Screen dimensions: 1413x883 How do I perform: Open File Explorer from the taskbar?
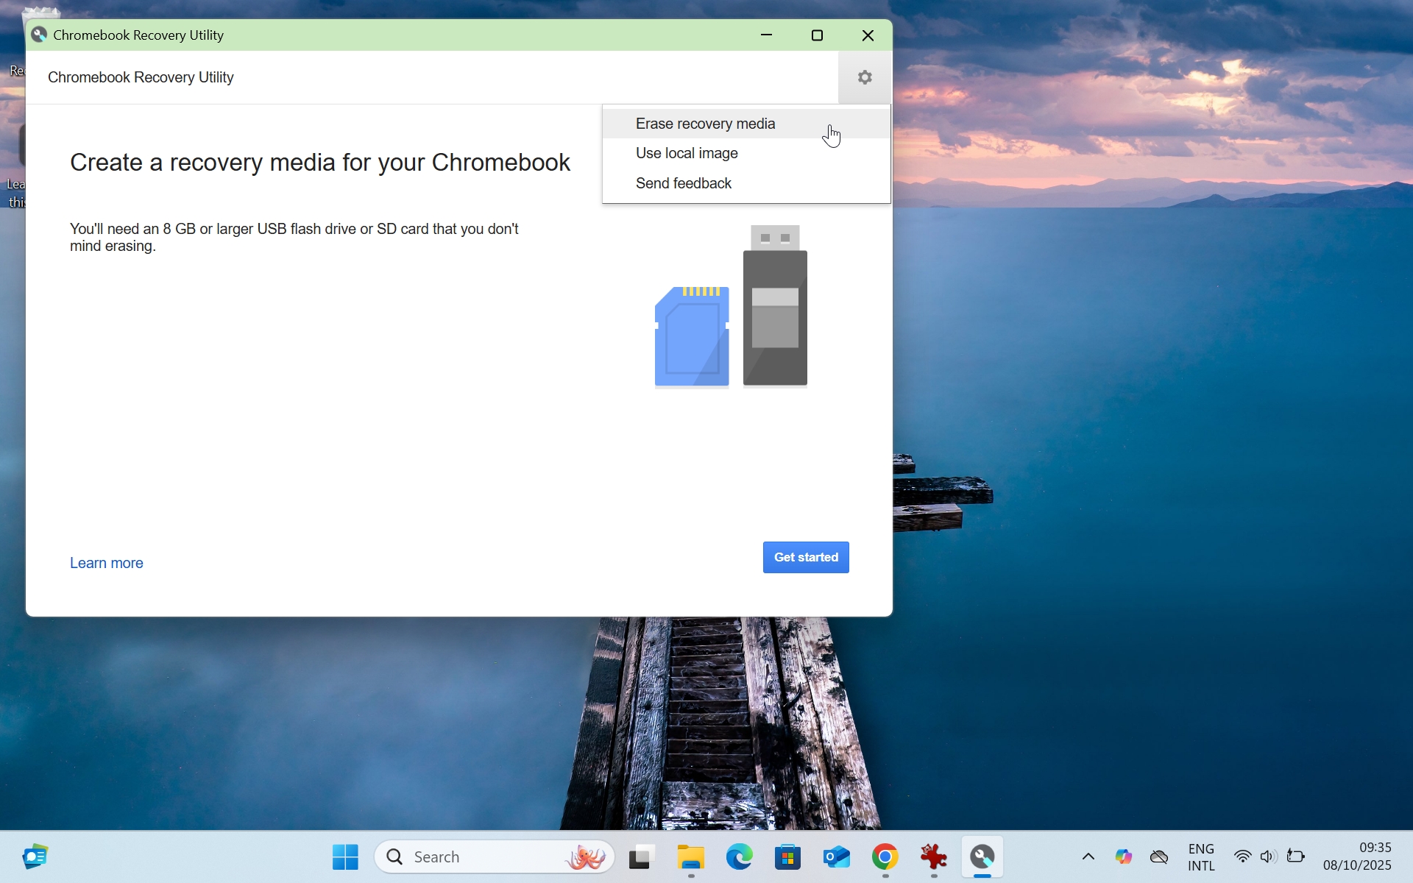click(x=690, y=857)
